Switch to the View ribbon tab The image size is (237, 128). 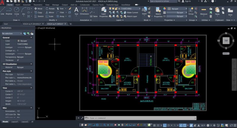(47, 5)
